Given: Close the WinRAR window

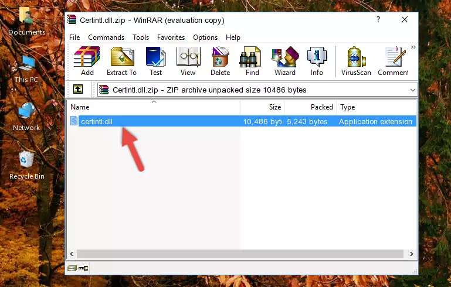Looking at the screenshot, I should coord(405,19).
